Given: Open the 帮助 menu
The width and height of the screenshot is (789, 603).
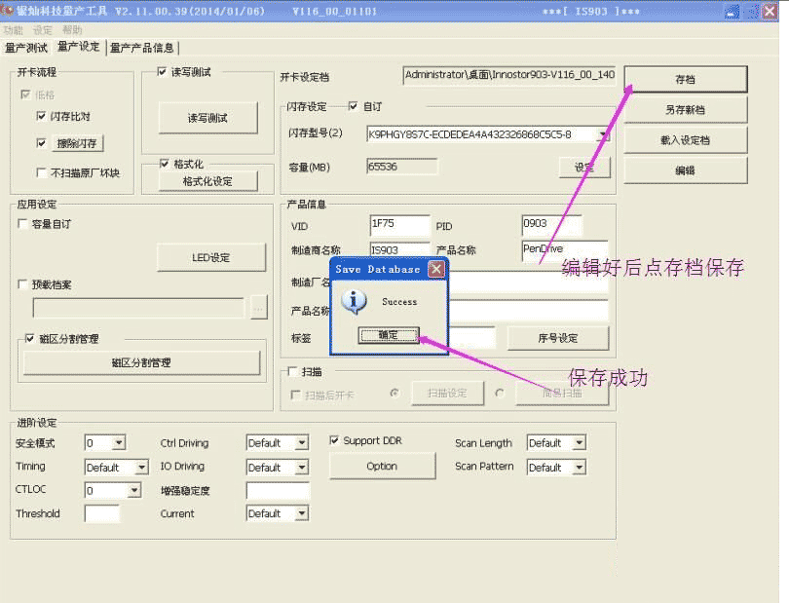Looking at the screenshot, I should (x=70, y=29).
